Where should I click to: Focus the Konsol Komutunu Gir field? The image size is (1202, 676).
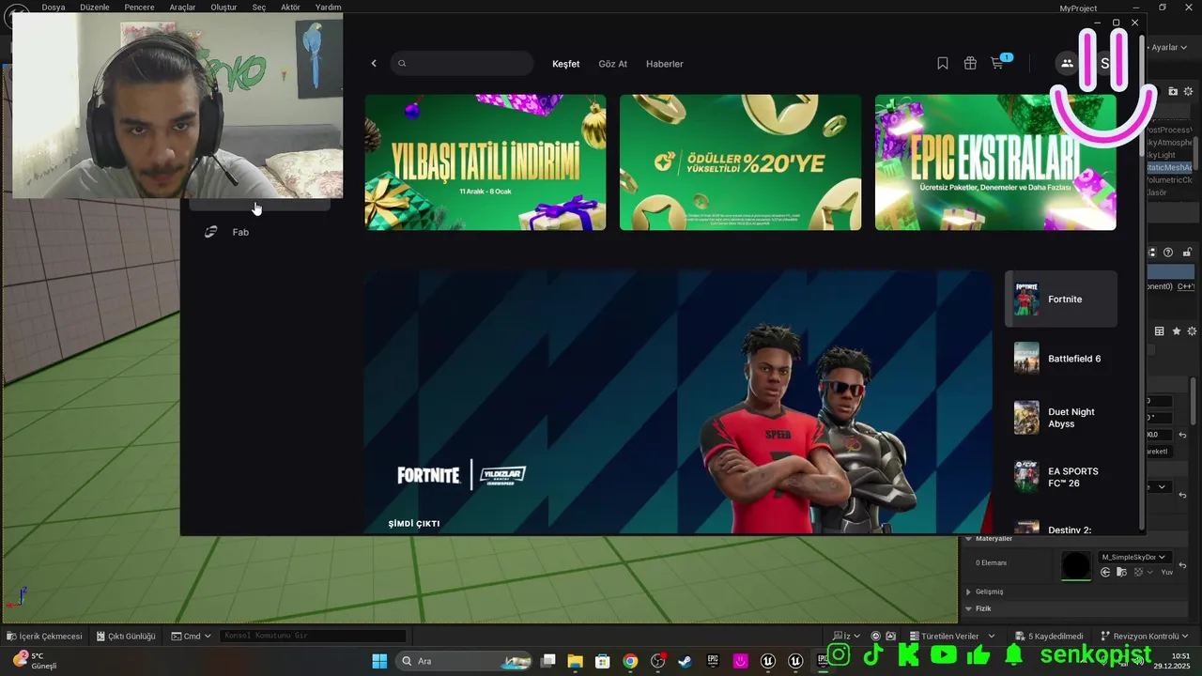coord(314,636)
